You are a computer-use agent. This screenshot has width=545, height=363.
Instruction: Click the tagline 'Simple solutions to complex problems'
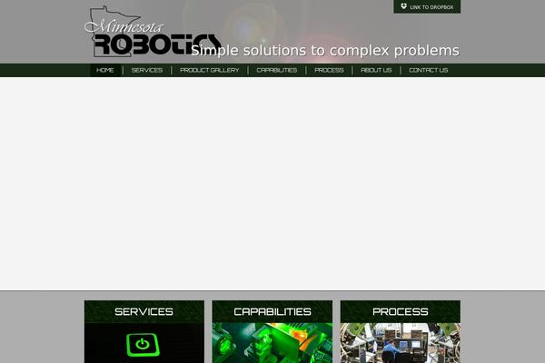(x=325, y=51)
